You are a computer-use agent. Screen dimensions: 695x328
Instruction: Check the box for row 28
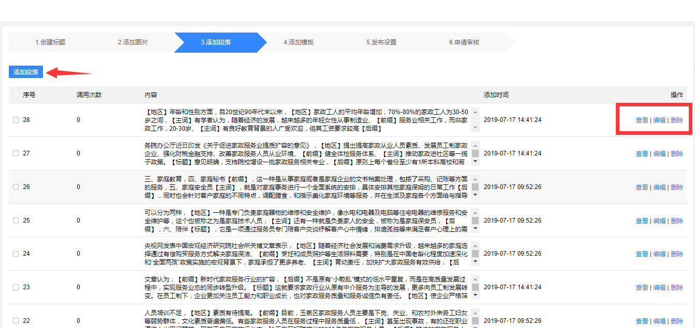(16, 120)
